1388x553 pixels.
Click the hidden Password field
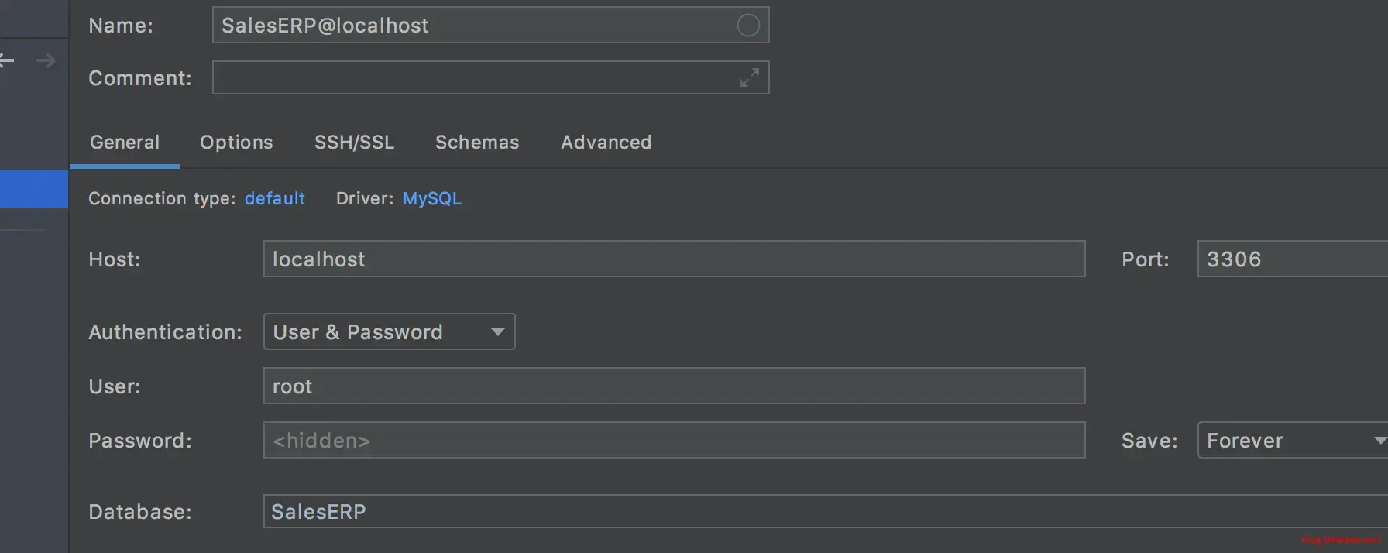tap(674, 441)
